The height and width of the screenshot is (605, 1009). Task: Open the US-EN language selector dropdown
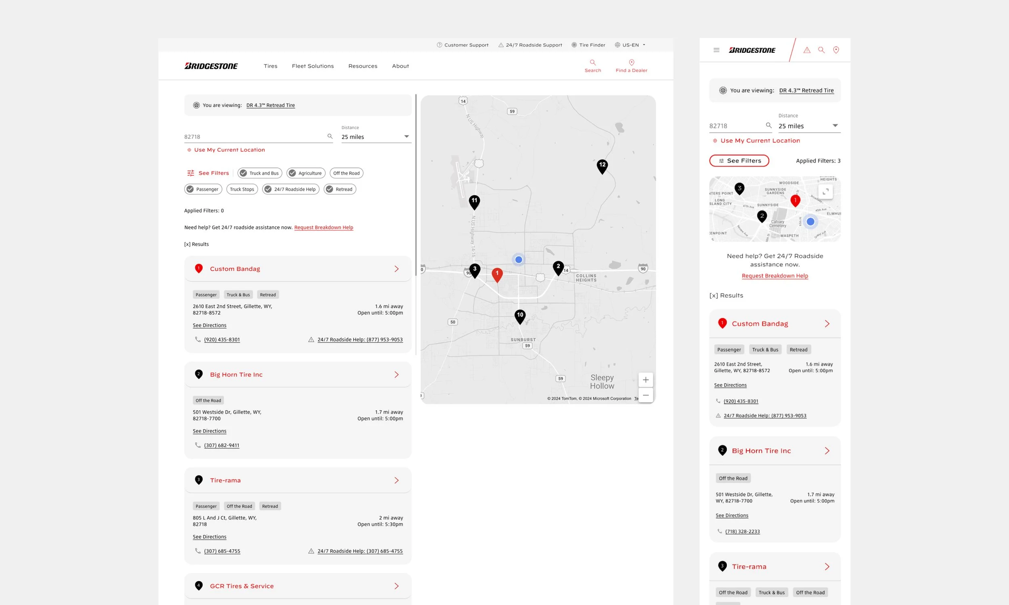tap(630, 45)
